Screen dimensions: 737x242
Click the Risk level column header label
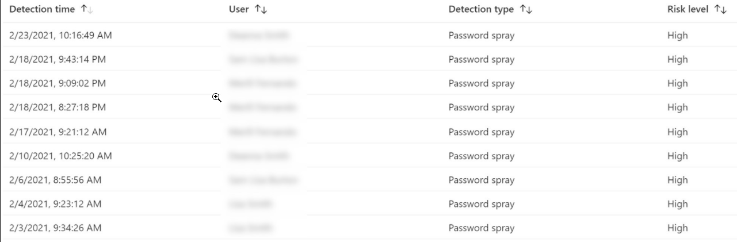click(688, 9)
